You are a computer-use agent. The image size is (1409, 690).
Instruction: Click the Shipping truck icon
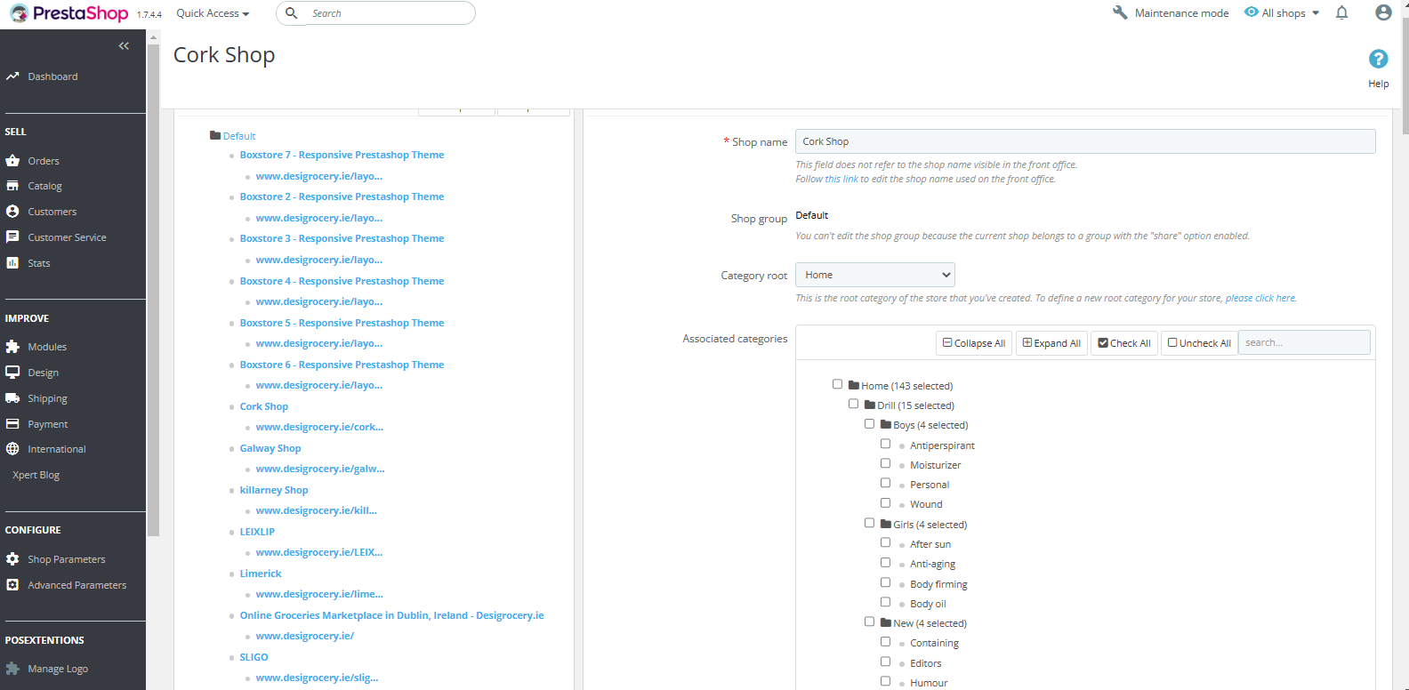coord(12,398)
